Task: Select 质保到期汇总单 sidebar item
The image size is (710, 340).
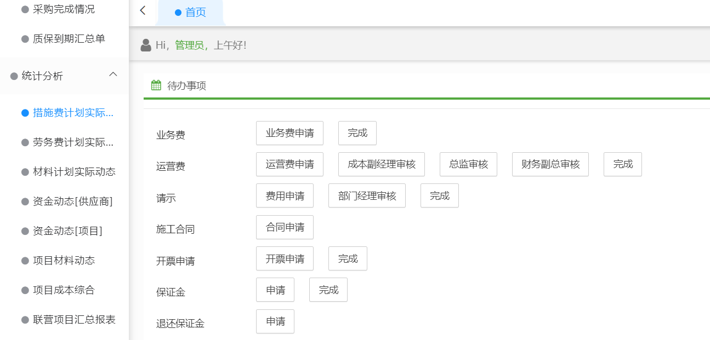Action: pyautogui.click(x=69, y=39)
